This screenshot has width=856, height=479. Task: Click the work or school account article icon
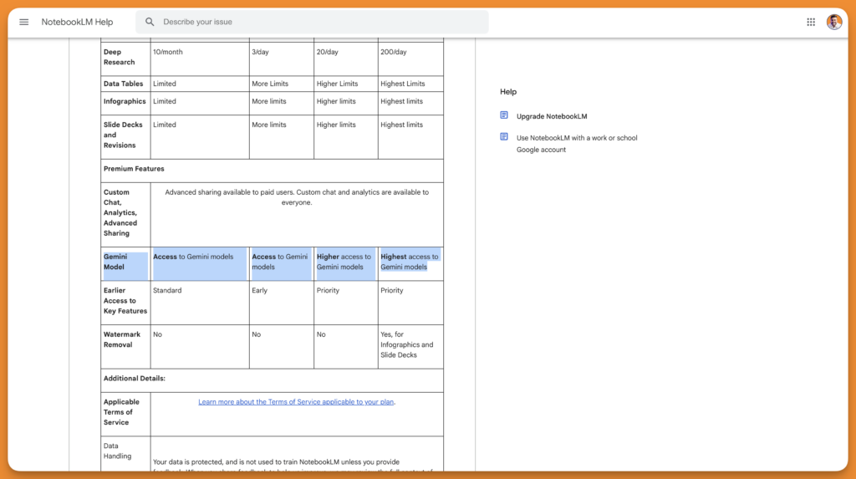coord(504,137)
